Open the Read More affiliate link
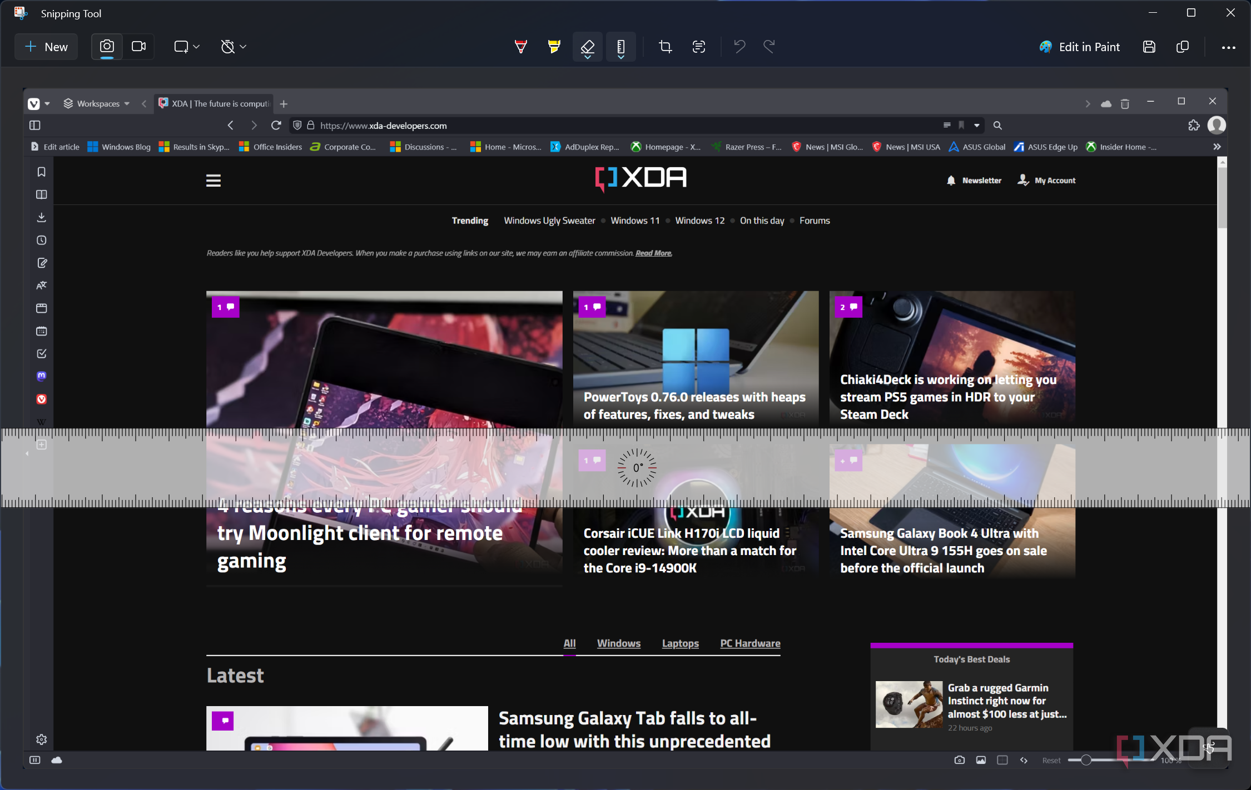This screenshot has height=790, width=1251. pos(654,253)
